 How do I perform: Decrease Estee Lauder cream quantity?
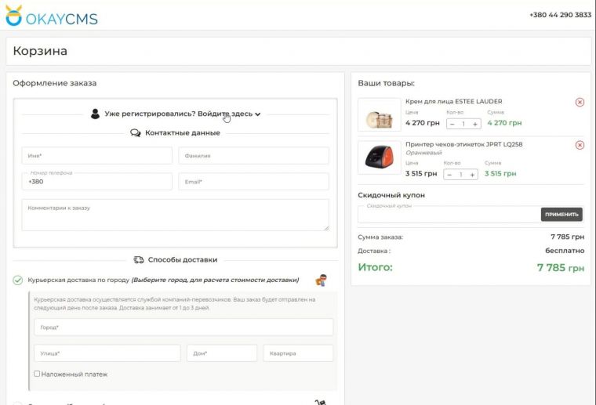pyautogui.click(x=452, y=124)
